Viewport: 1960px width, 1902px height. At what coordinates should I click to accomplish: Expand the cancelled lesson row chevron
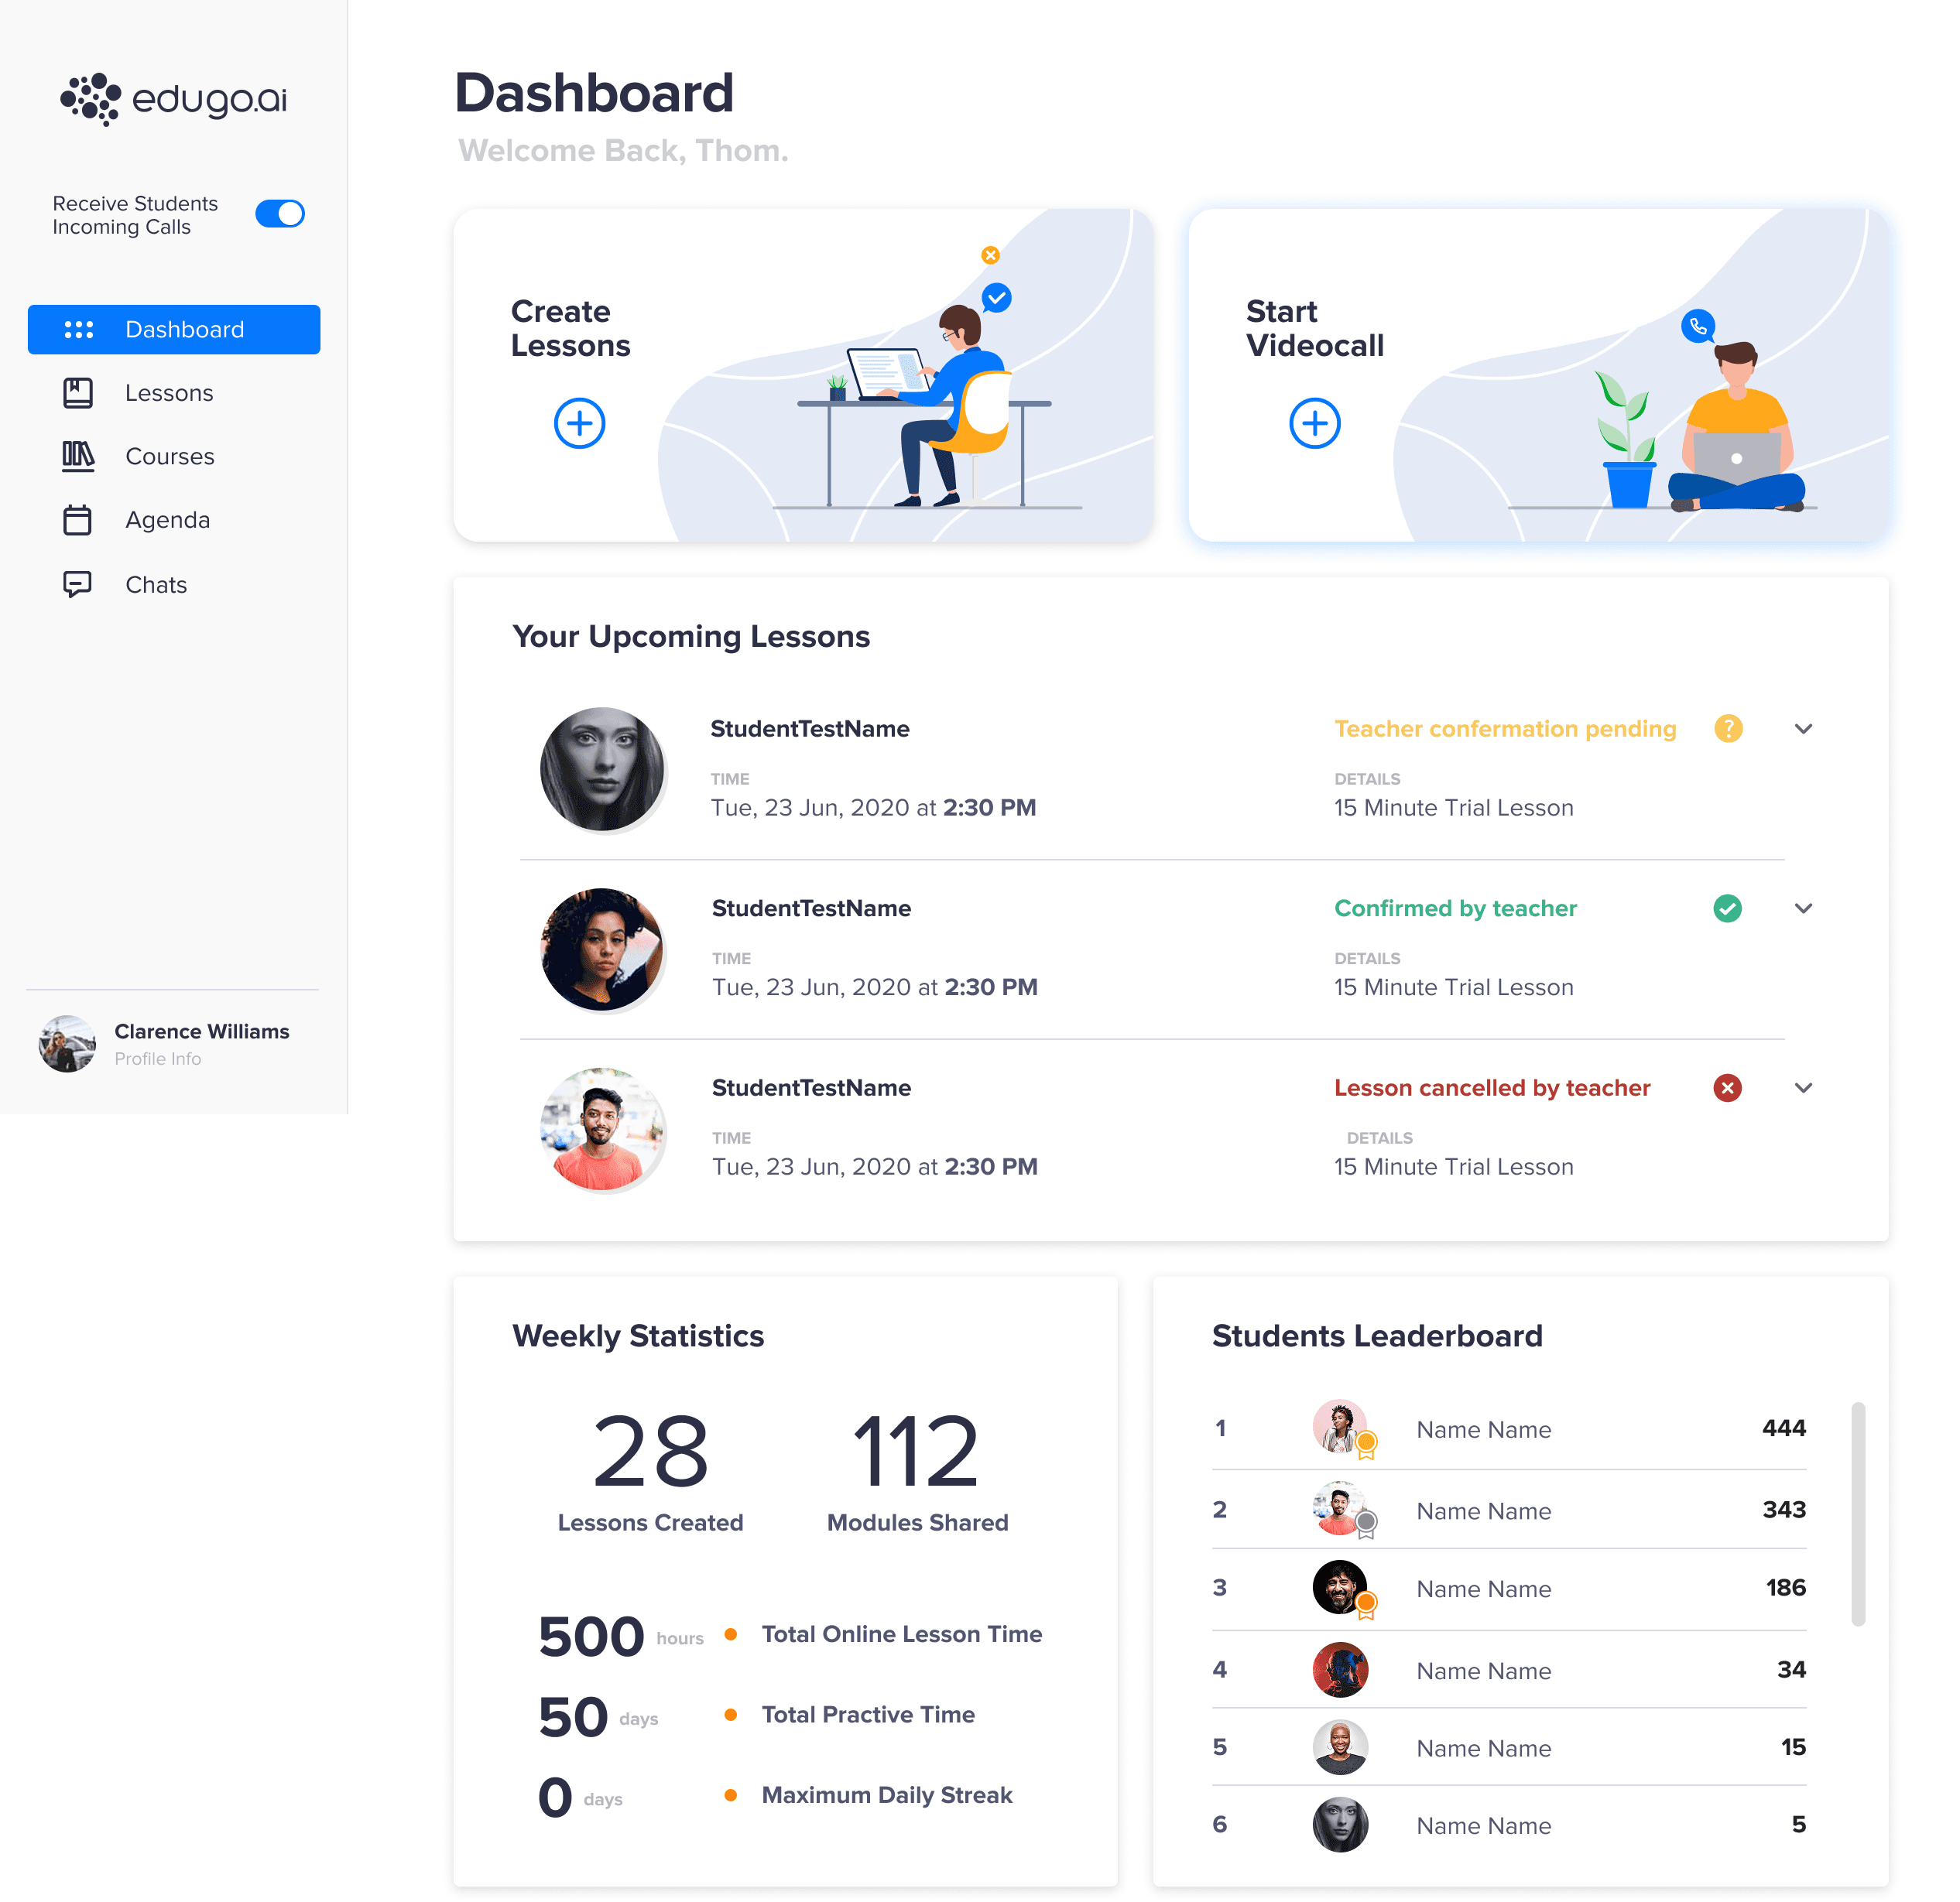point(1803,1087)
